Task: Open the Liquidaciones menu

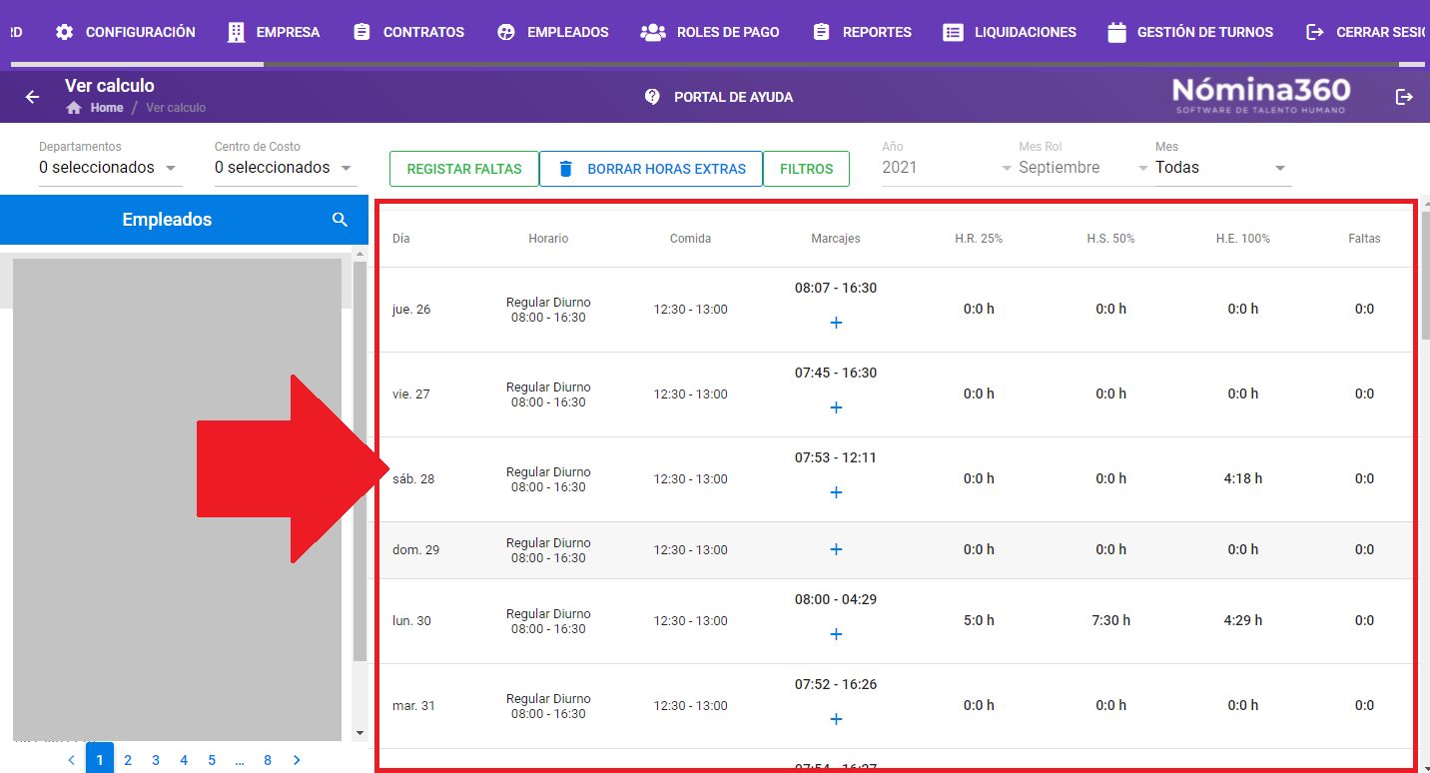Action: (x=1011, y=32)
